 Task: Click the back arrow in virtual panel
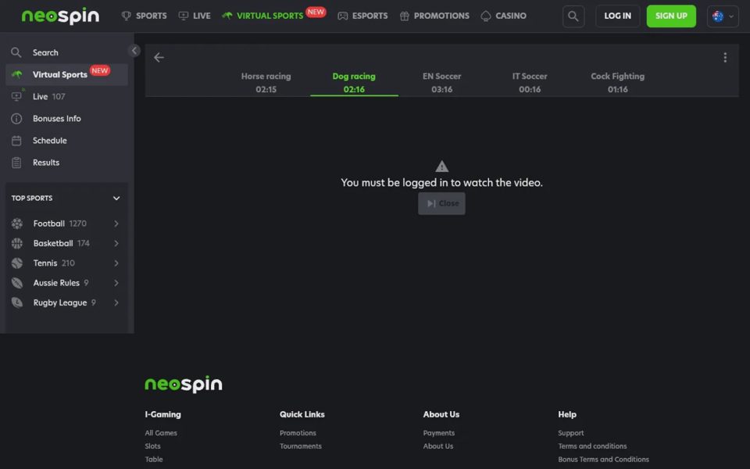[x=159, y=57]
